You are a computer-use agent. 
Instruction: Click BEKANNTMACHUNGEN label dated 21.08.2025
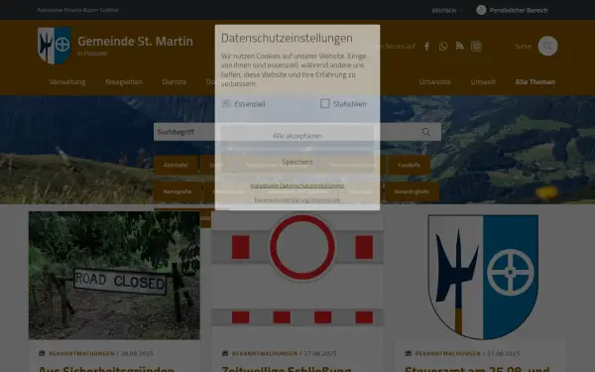pyautogui.click(x=448, y=353)
